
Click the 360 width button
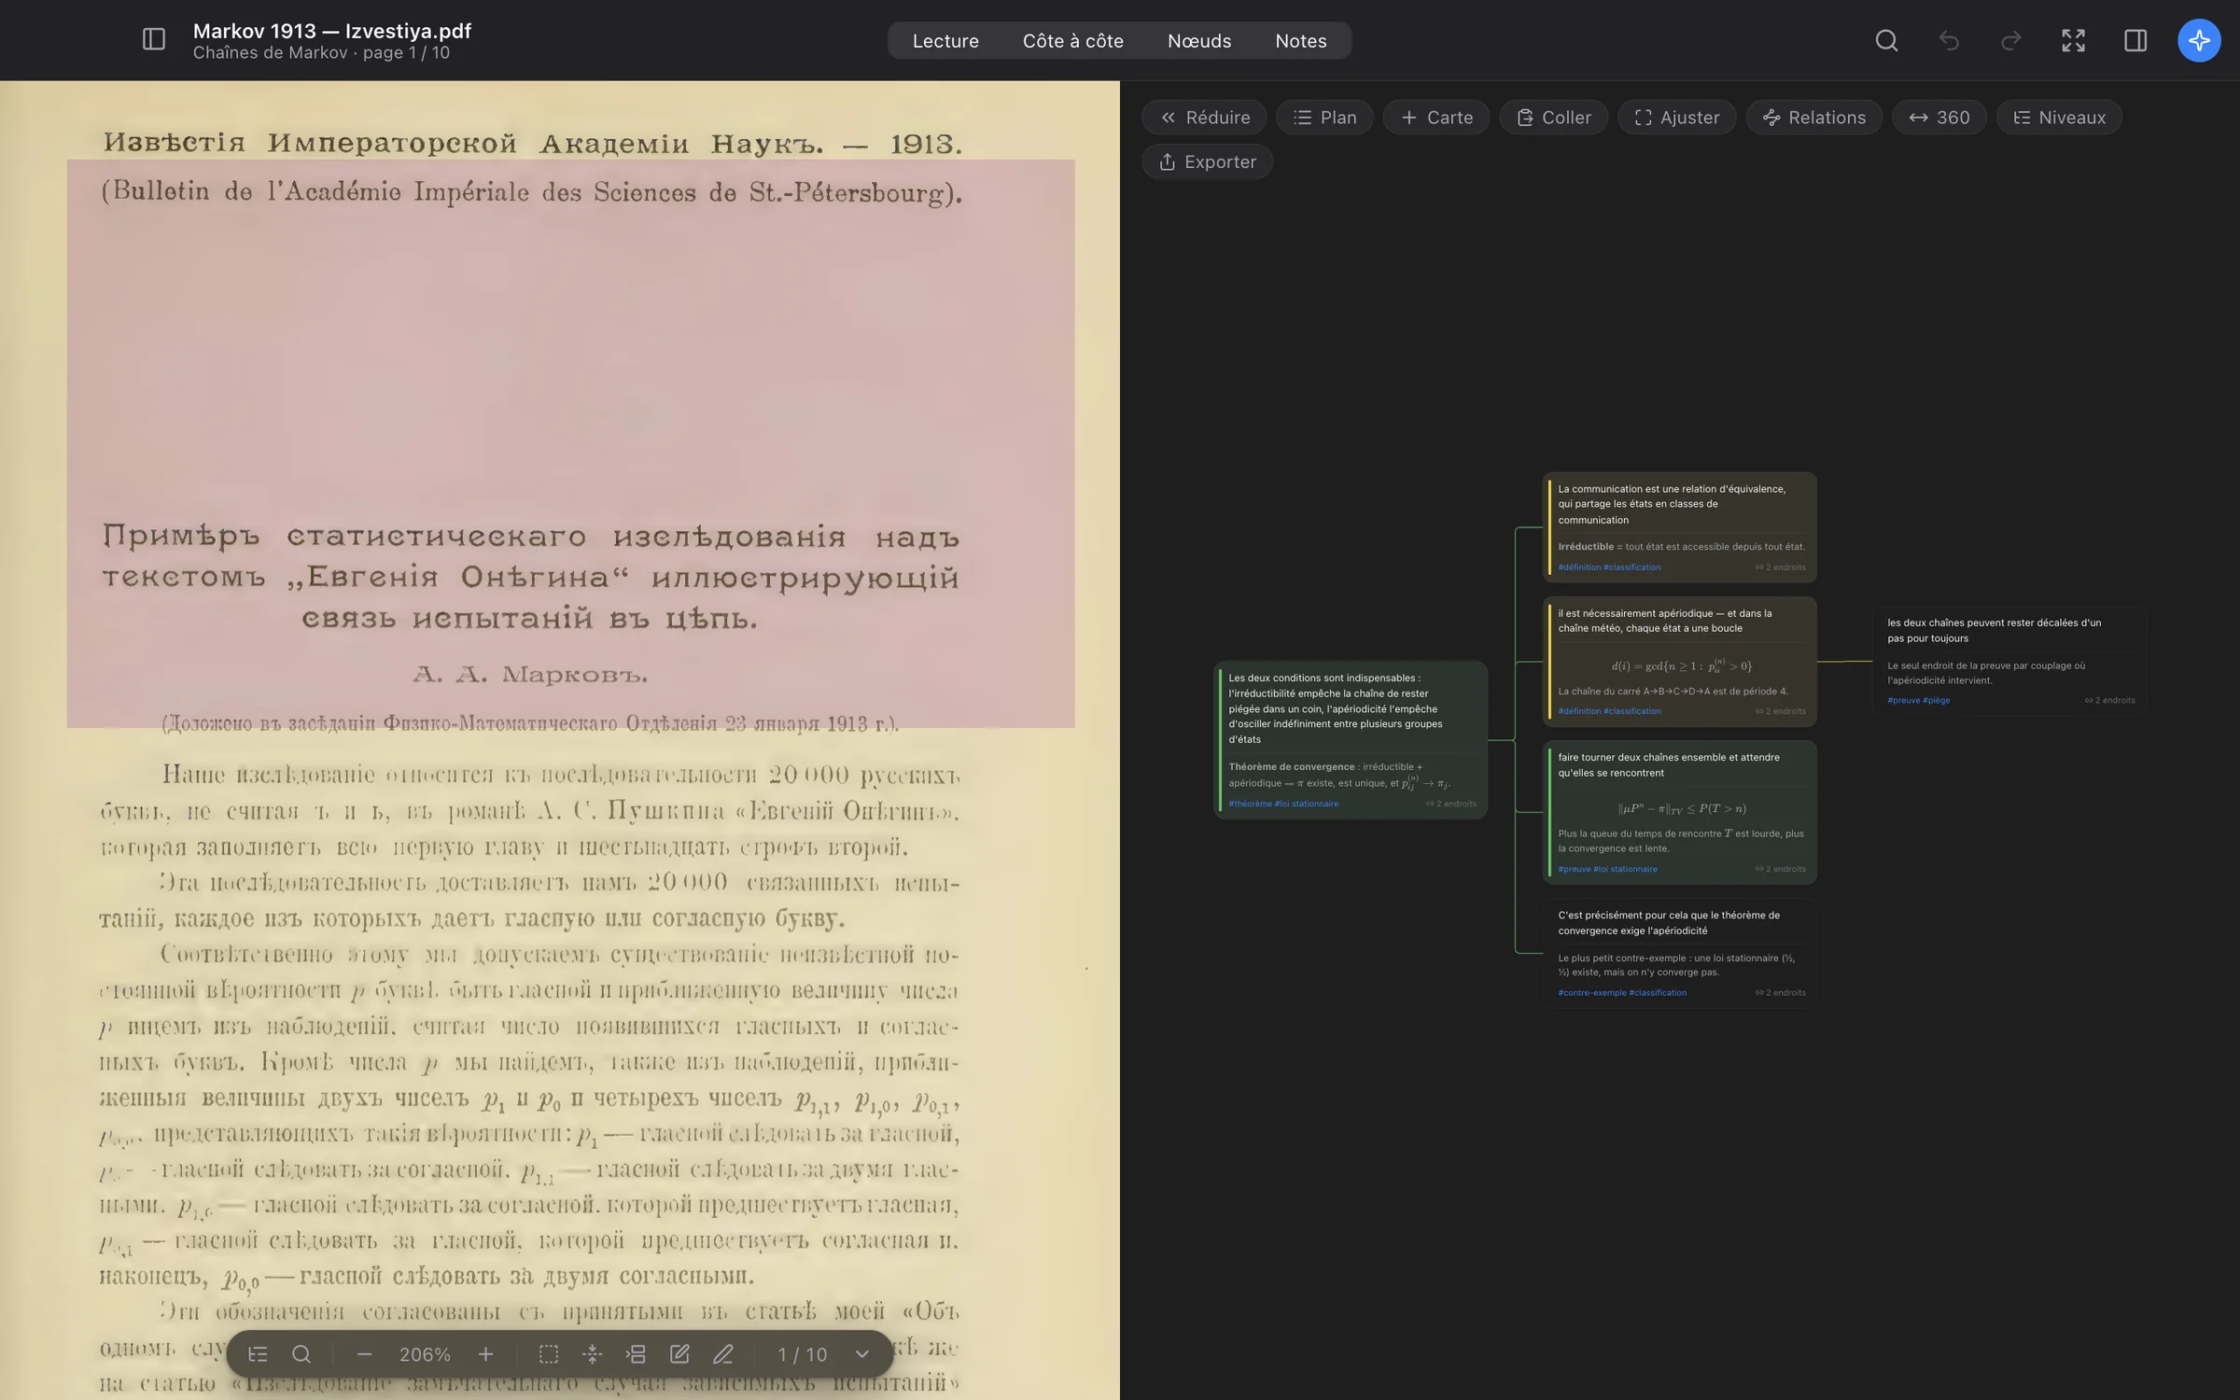tap(1939, 118)
